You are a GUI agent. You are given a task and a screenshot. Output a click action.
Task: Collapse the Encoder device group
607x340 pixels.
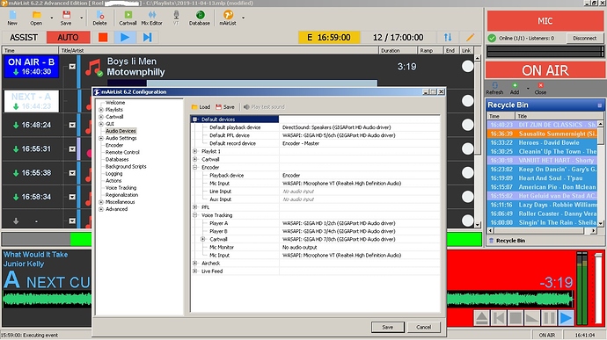coord(195,168)
